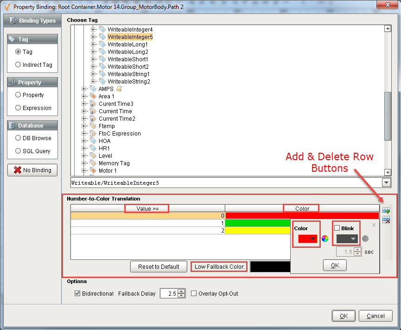The width and height of the screenshot is (401, 330).
Task: Open the tag path dropdown arrow
Action: [386, 183]
